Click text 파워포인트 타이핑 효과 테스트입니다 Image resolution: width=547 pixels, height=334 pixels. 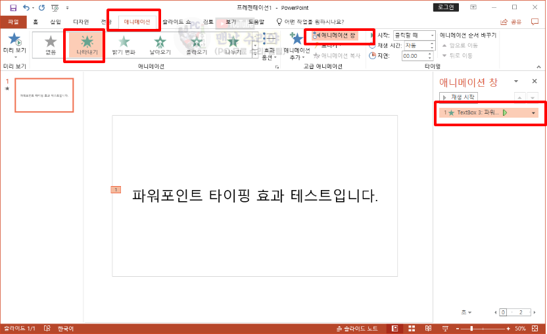click(x=254, y=196)
